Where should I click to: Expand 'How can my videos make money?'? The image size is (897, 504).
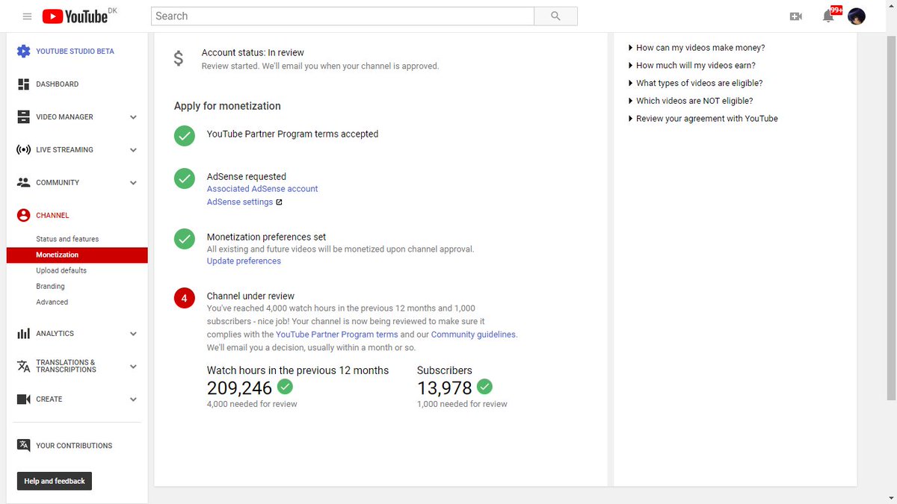(697, 48)
